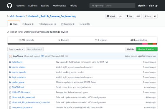Click the README.md file icon
This screenshot has height=109, width=165.
[x=10, y=87]
